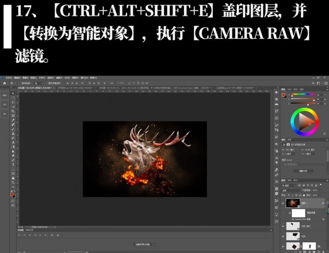Screen dimensions: 329x253
Task: Click the Home icon in options bar
Action: pos(4,83)
